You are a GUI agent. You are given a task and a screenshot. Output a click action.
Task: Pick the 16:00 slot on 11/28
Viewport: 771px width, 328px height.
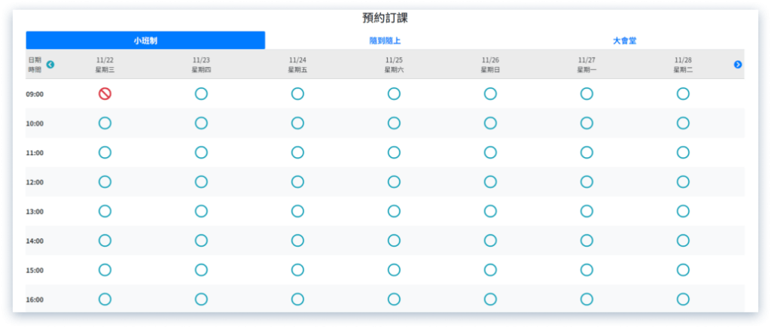point(683,299)
